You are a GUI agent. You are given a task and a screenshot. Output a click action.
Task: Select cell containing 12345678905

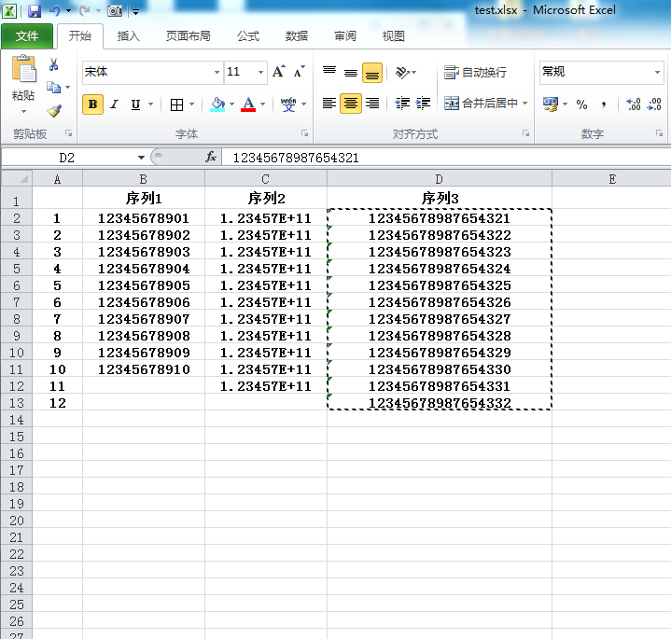coord(144,285)
